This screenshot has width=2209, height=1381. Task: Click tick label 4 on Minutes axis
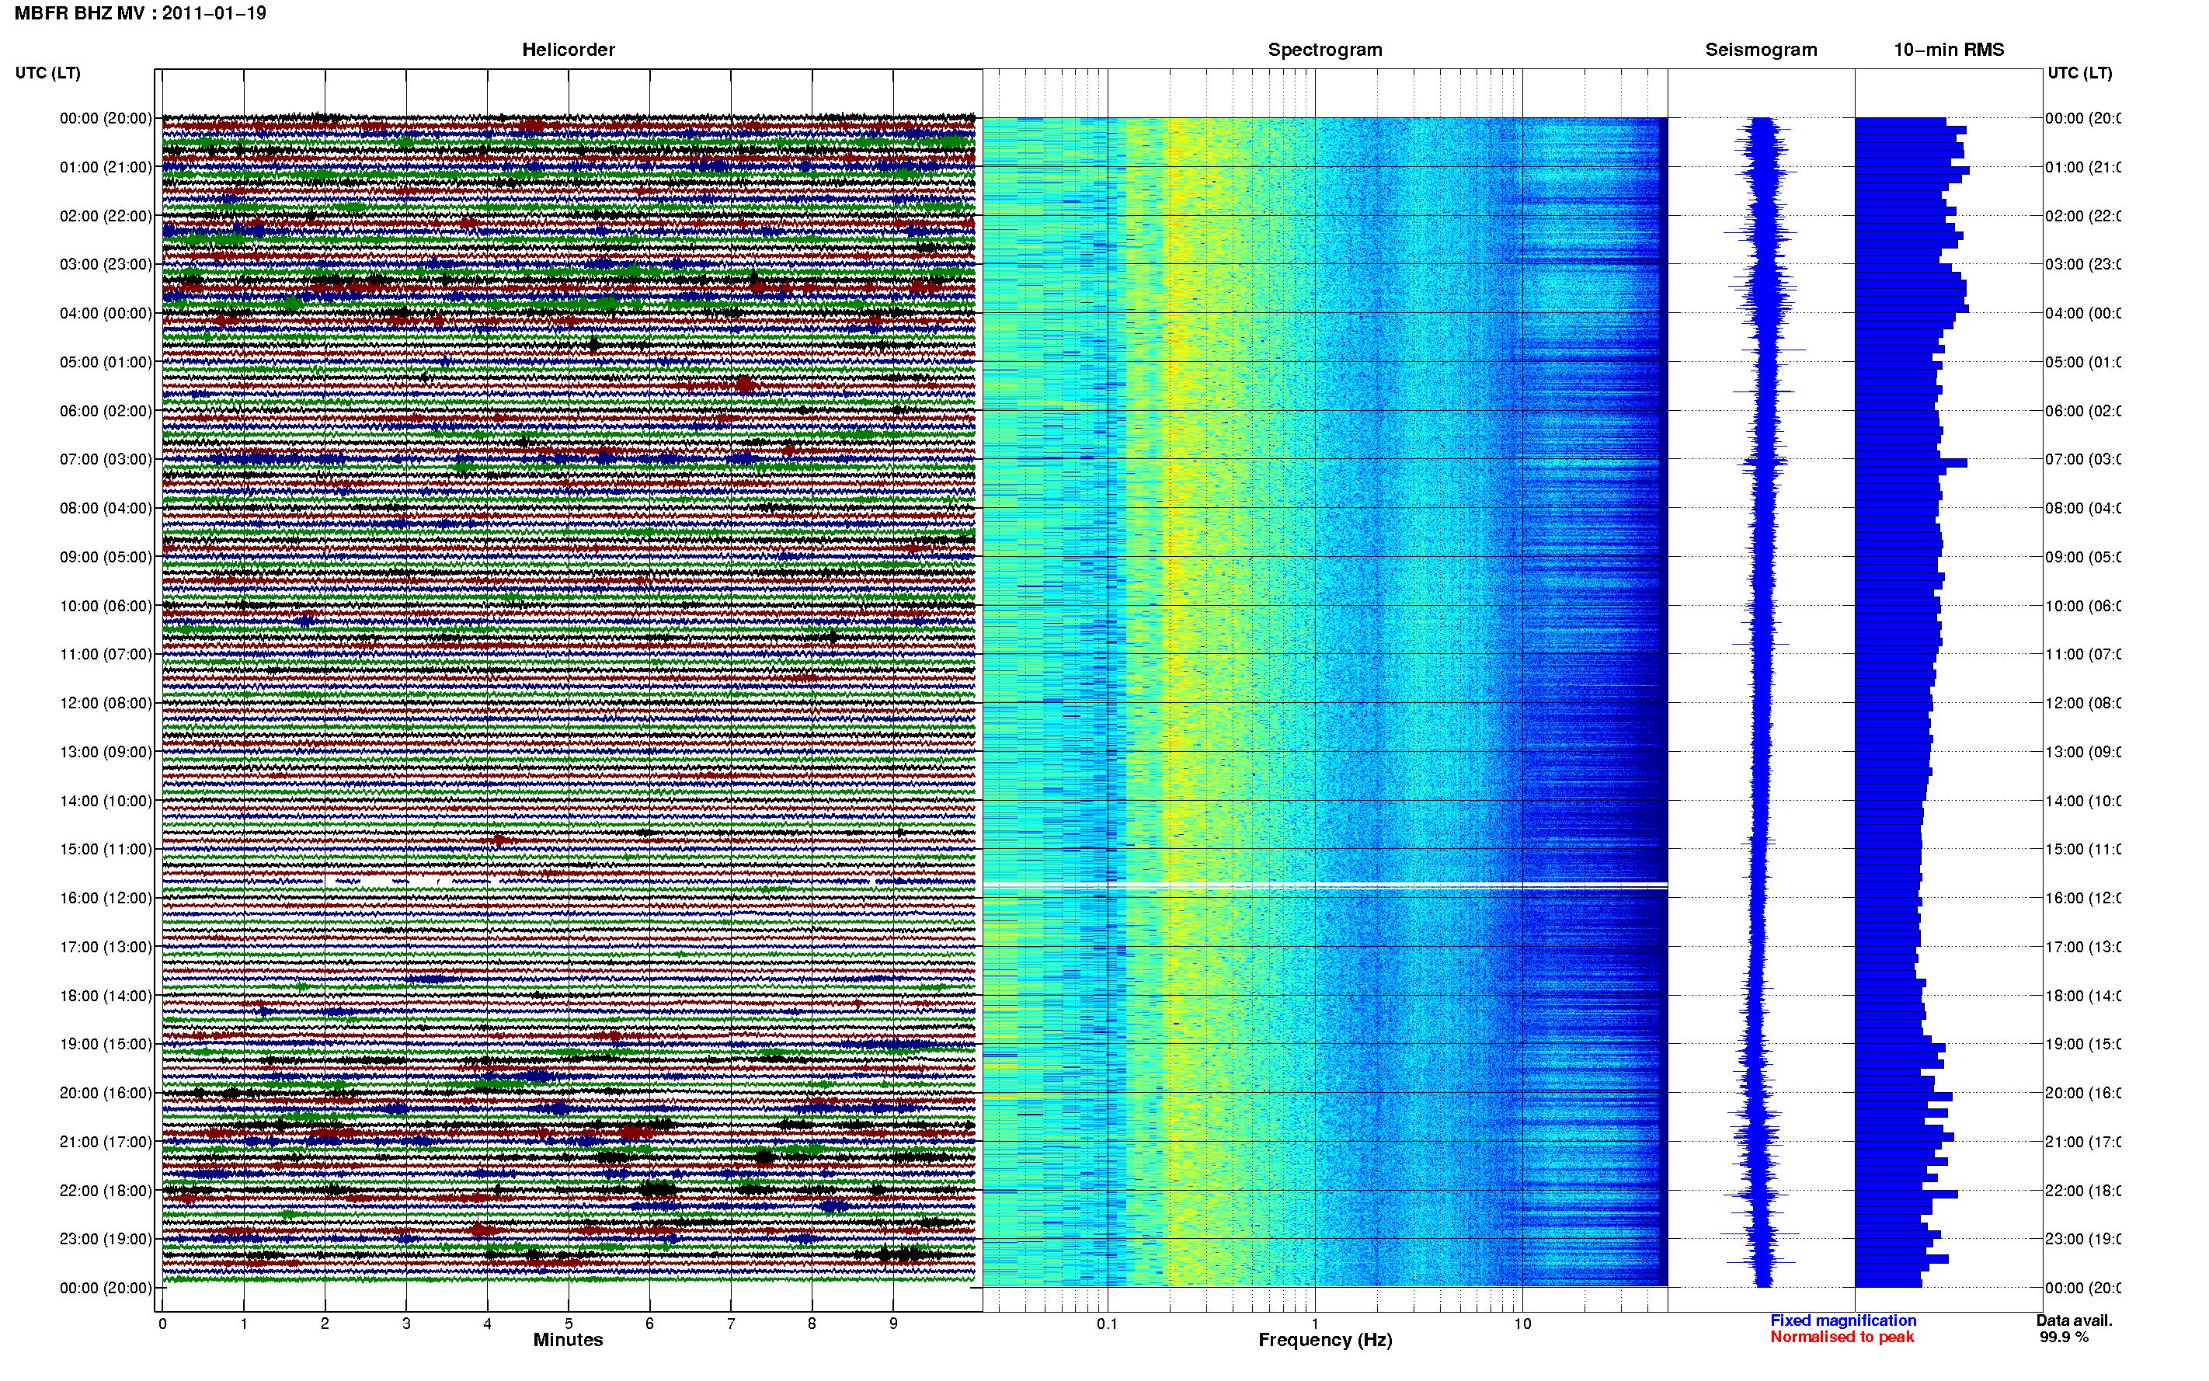[488, 1324]
